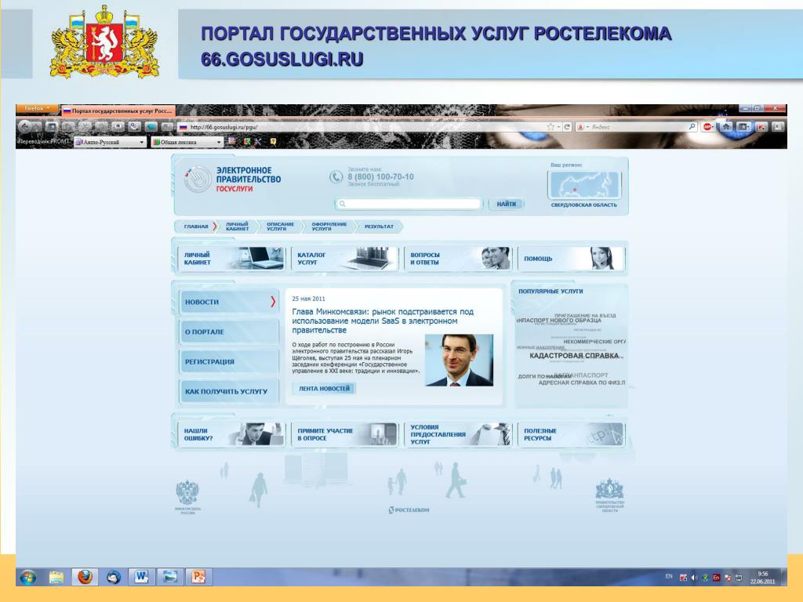Screen dimensions: 803x602
Task: Click the Yandex search field
Action: [x=638, y=126]
